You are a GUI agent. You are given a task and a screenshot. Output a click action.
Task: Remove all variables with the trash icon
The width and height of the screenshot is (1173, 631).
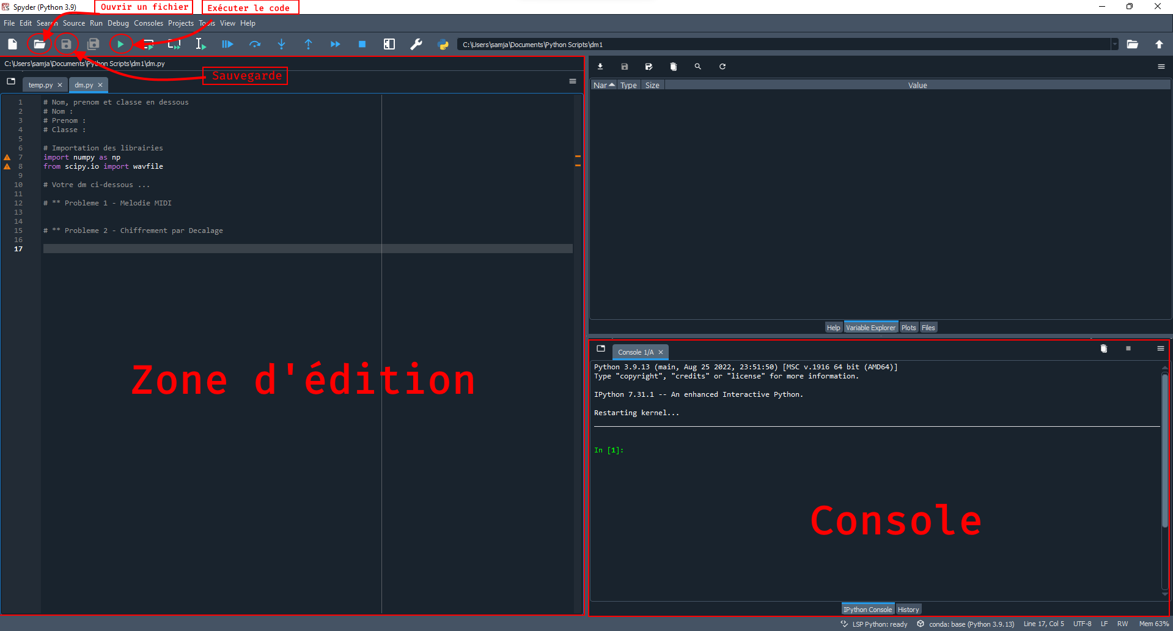point(674,66)
